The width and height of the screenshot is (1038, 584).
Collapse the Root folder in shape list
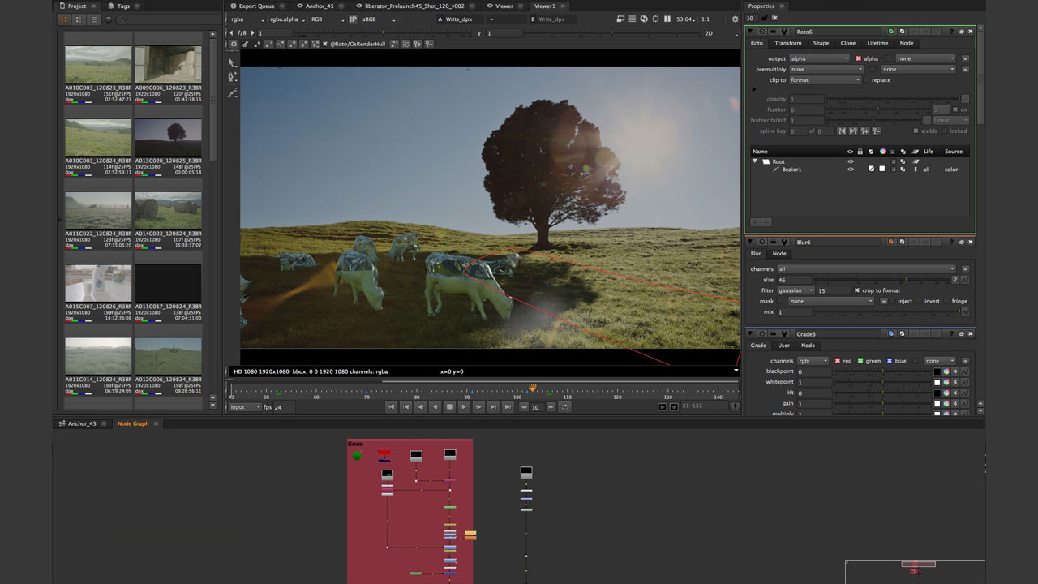tap(755, 161)
